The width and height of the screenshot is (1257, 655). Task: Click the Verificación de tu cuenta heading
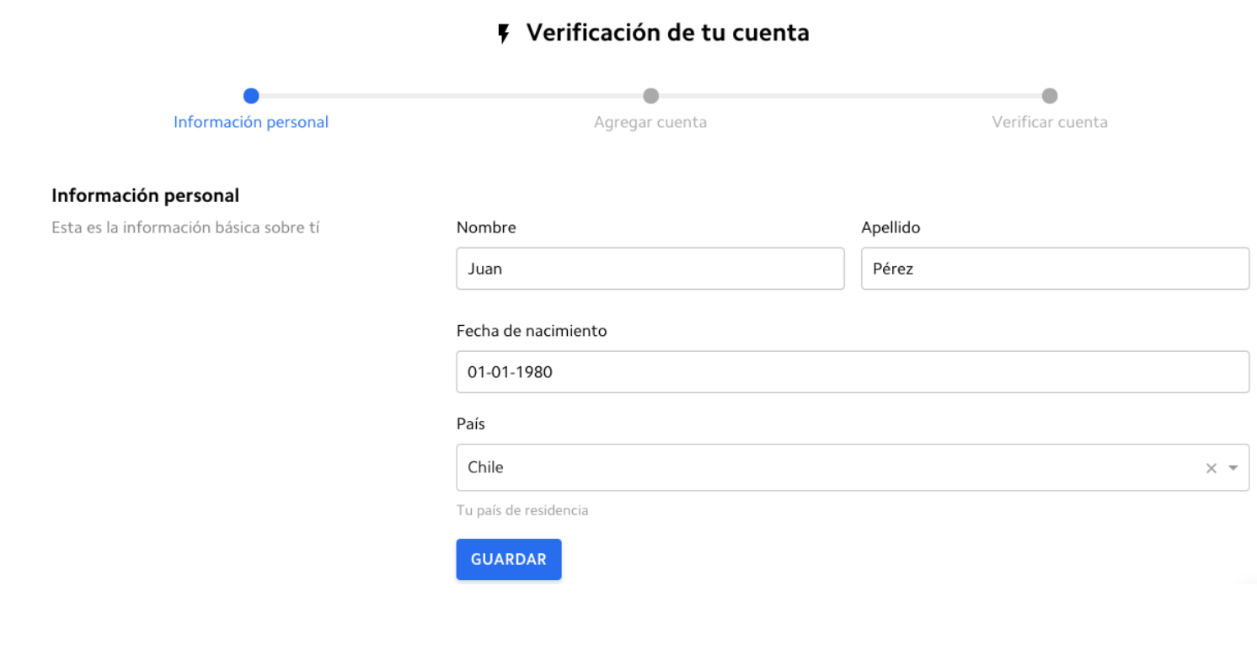point(667,33)
